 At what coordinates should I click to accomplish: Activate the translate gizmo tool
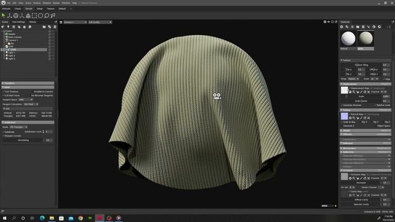[x=10, y=15]
